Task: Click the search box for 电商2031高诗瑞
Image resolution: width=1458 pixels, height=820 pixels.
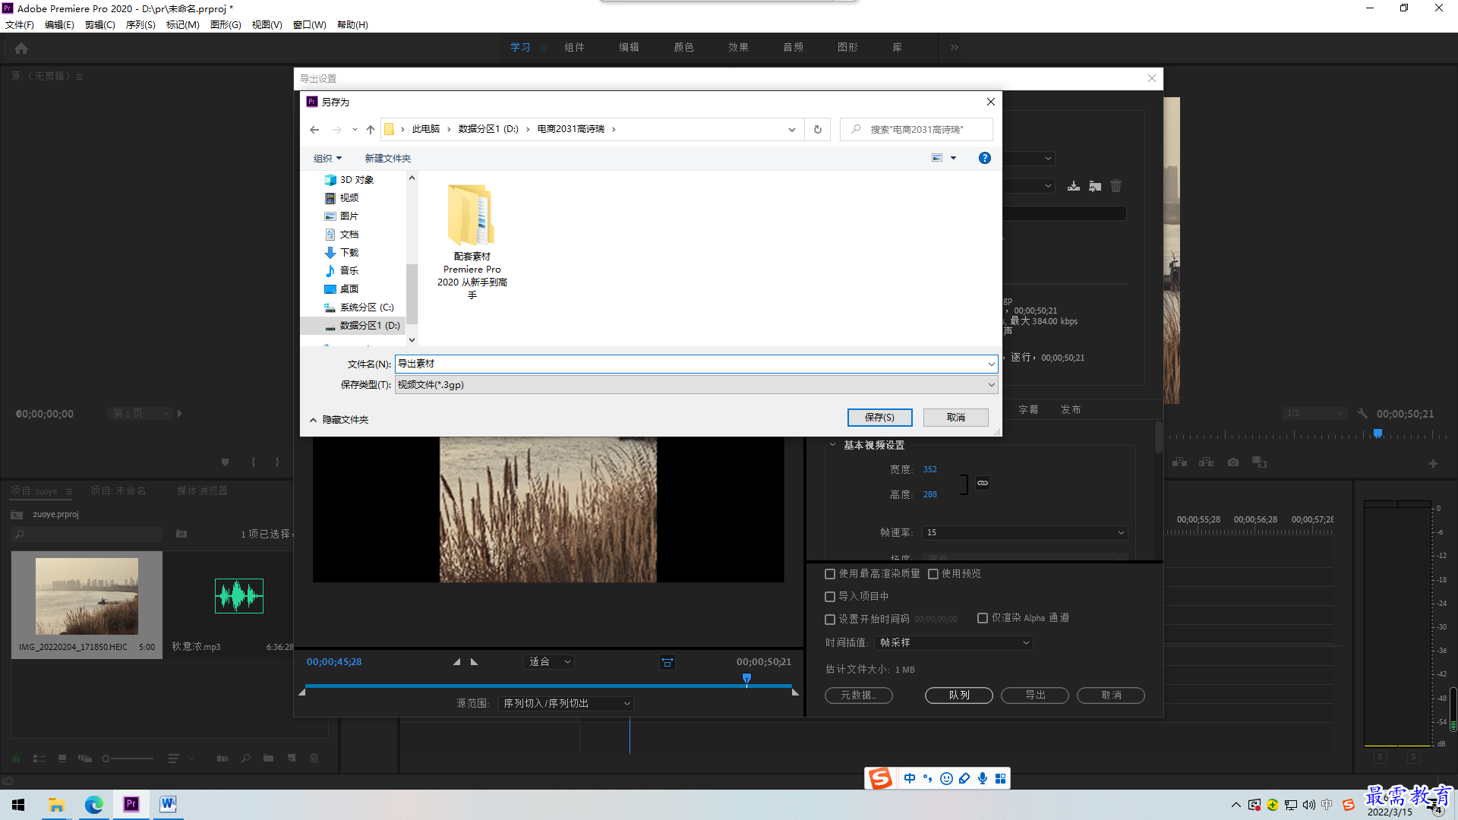Action: coord(917,130)
